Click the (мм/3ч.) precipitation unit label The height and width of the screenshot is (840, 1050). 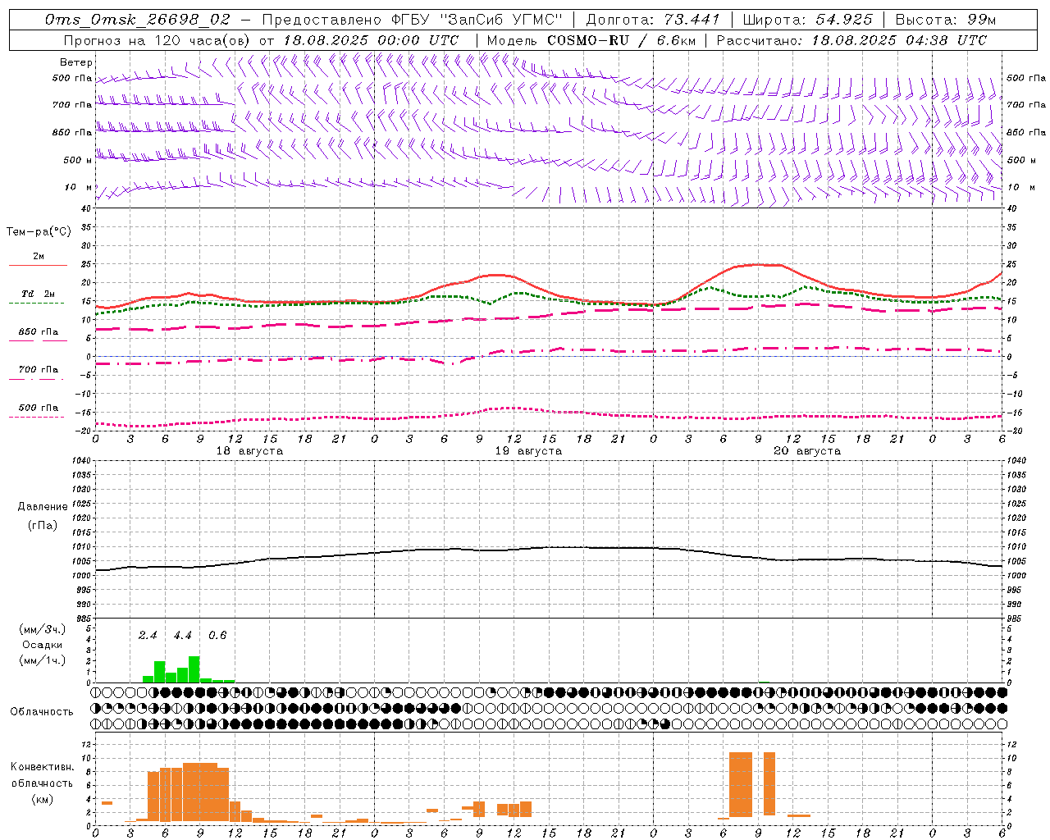(43, 629)
